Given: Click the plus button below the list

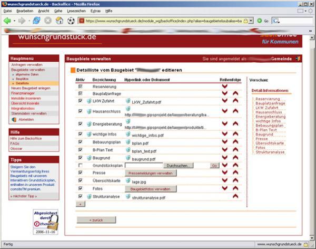Looking at the screenshot, I should pyautogui.click(x=81, y=204).
